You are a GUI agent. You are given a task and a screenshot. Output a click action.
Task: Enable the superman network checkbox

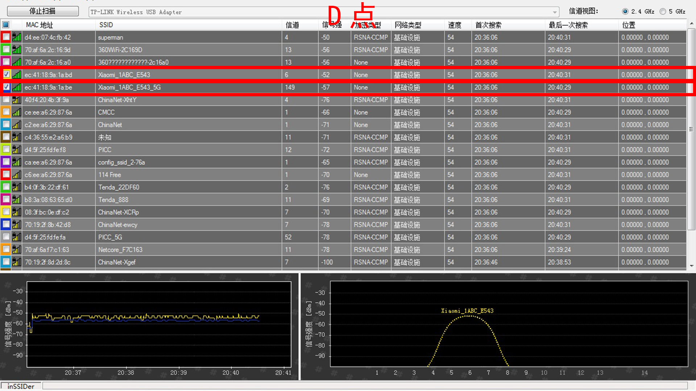[x=6, y=37]
